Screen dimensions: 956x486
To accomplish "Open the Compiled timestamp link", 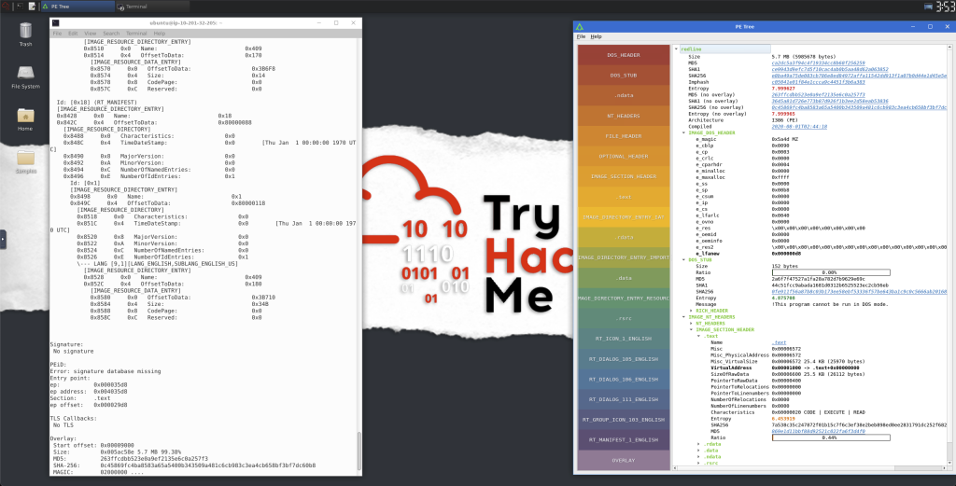I will point(799,127).
